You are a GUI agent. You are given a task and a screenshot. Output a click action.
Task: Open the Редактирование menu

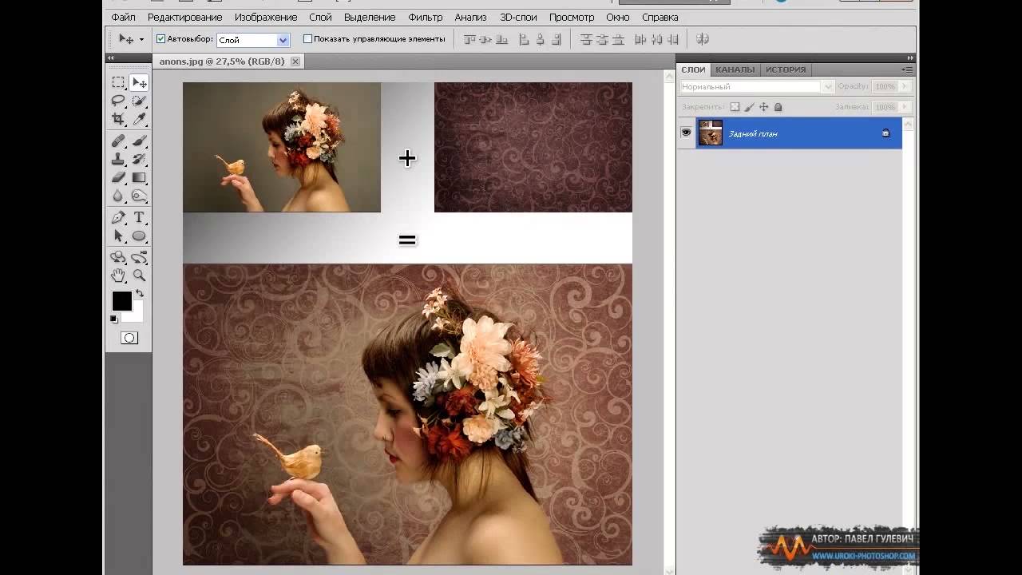(184, 17)
